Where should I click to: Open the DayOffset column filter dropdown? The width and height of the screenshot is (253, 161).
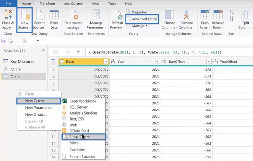pyautogui.click(x=209, y=62)
